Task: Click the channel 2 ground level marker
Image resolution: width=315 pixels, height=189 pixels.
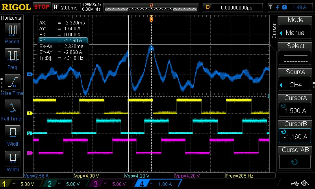Action: [x=29, y=133]
